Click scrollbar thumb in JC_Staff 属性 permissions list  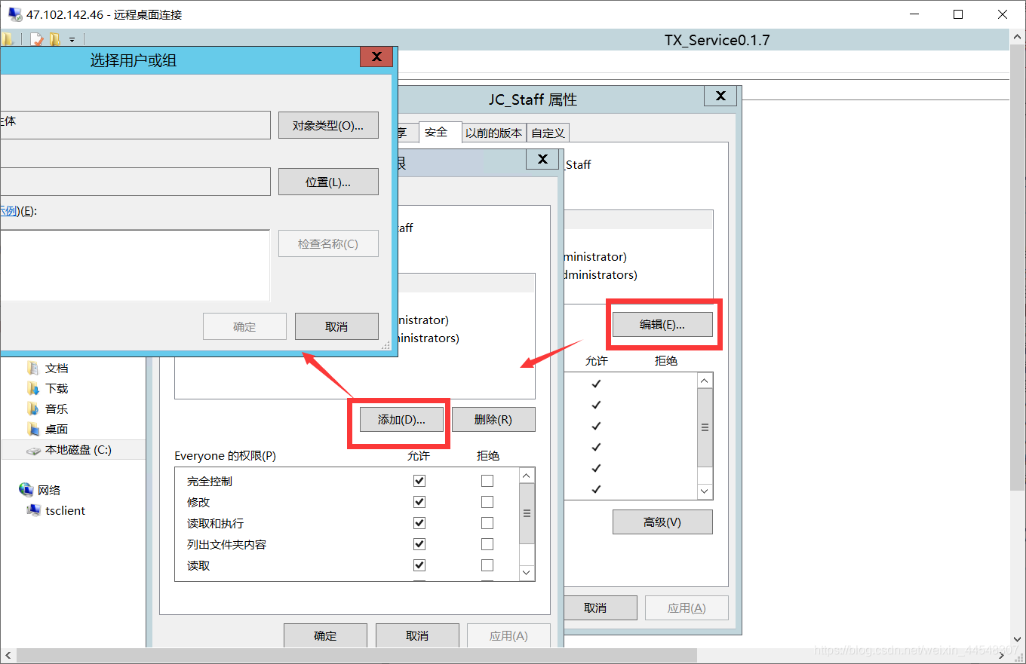tap(705, 427)
